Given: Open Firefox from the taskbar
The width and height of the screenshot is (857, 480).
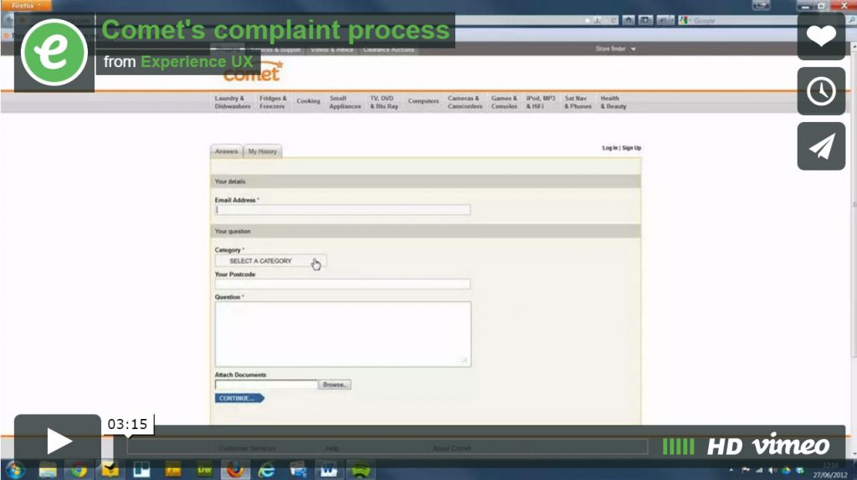Looking at the screenshot, I should coord(235,470).
